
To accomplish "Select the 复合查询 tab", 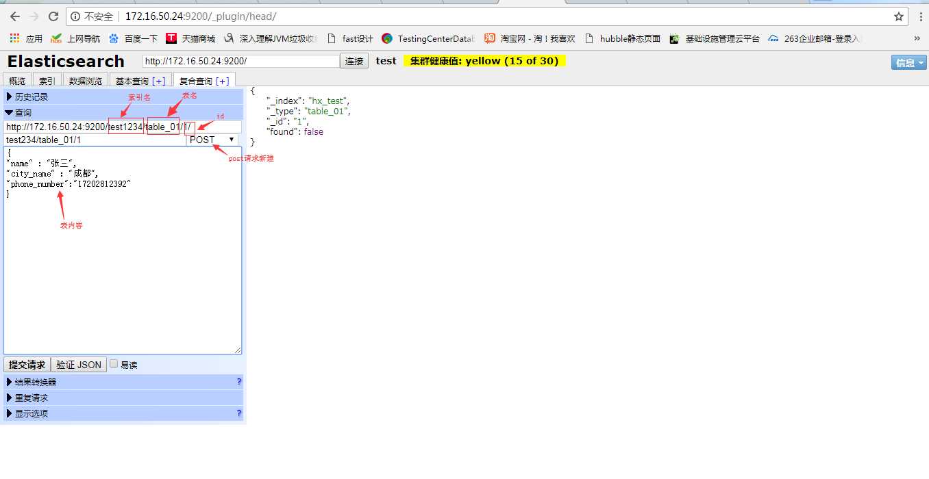I will pos(197,81).
